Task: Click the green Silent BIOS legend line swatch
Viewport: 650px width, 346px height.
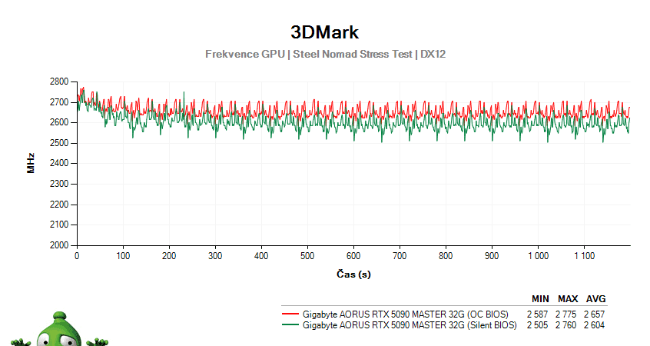Action: coord(290,324)
